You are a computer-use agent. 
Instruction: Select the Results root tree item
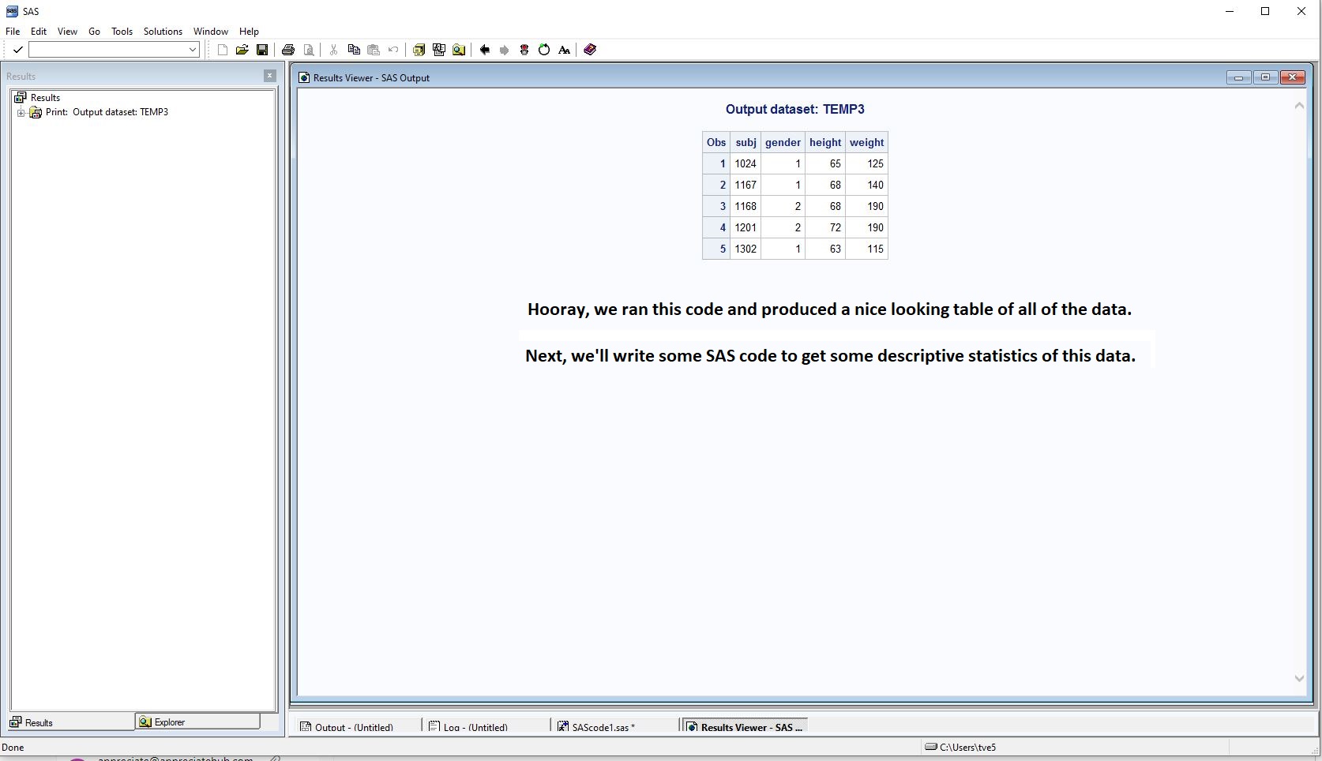[x=45, y=98]
